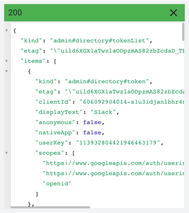Click the nested "kind" key of token
Viewport: 189px width, 213px height.
pos(47,82)
